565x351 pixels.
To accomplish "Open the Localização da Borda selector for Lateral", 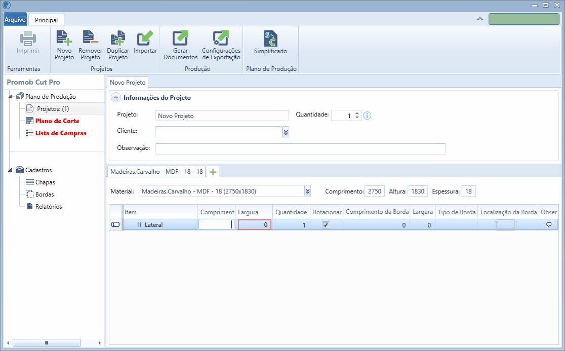I will (506, 225).
